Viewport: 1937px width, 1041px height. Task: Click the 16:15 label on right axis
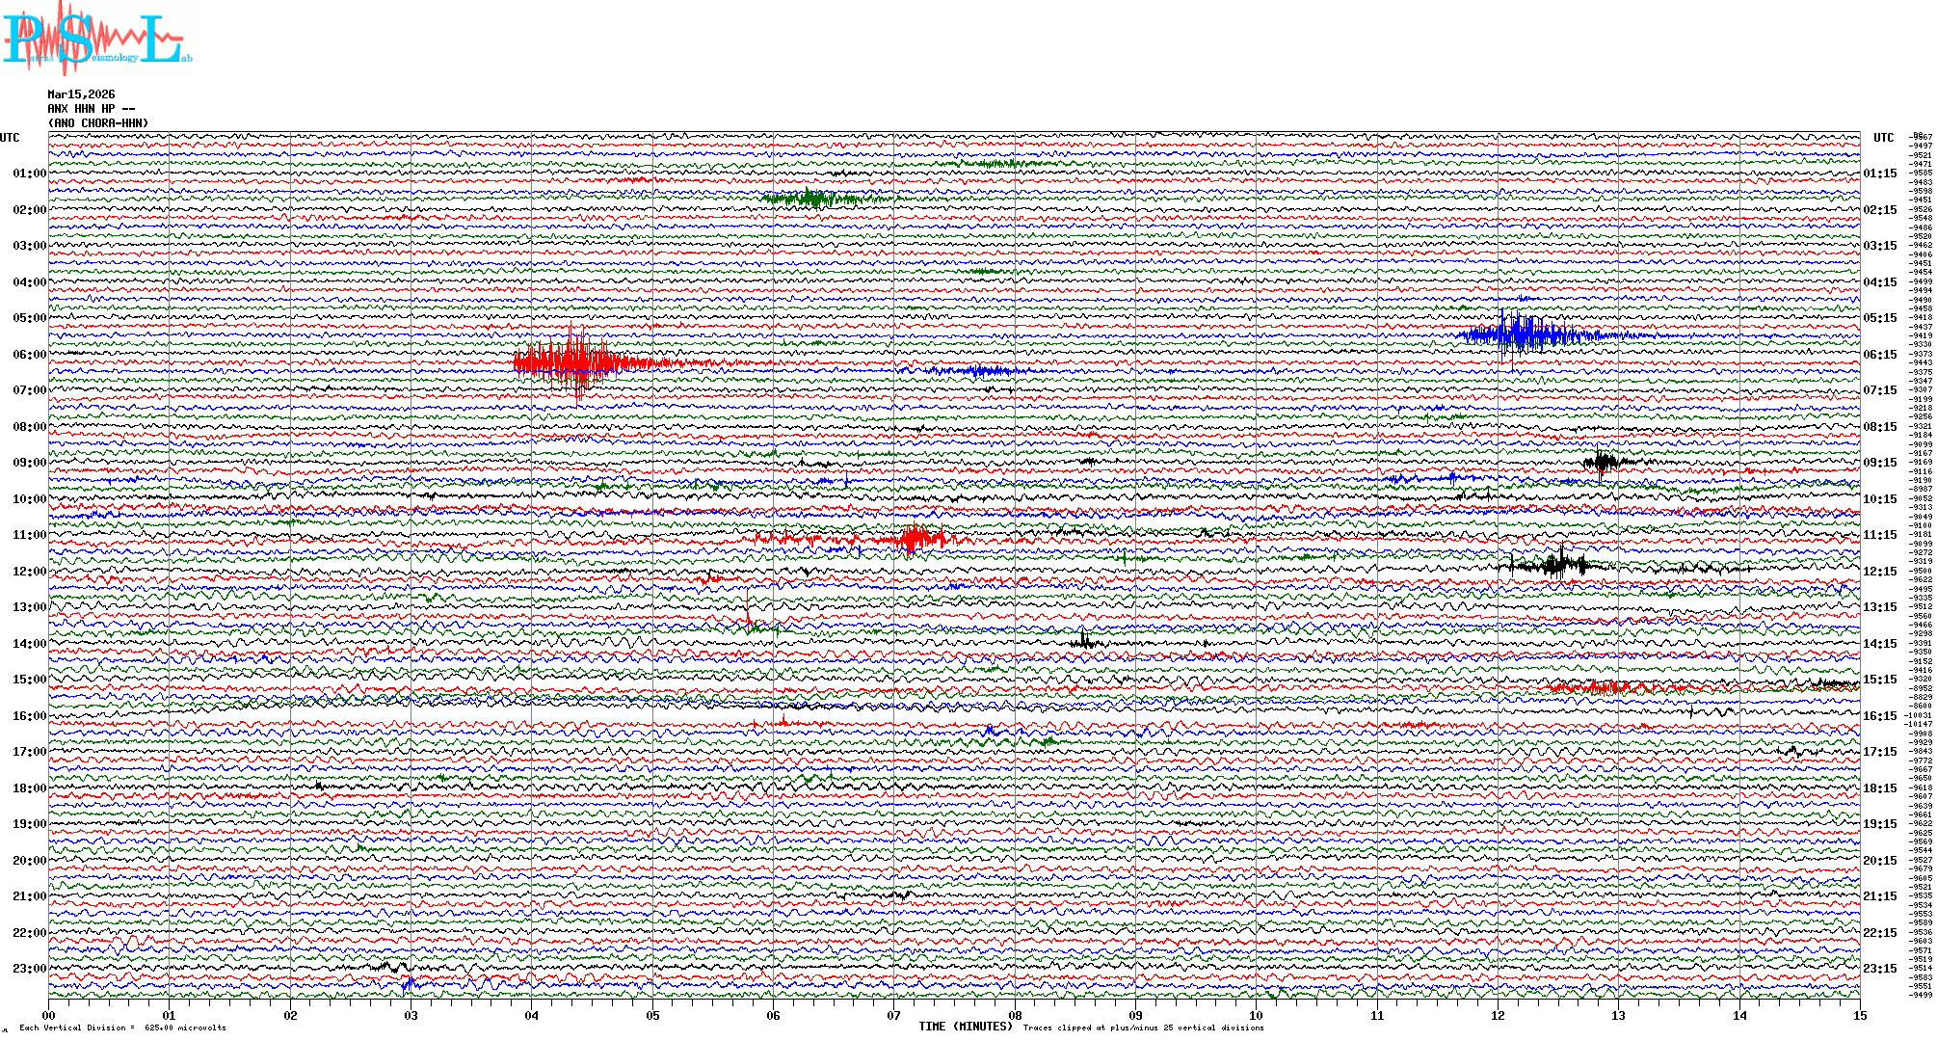pos(1879,716)
